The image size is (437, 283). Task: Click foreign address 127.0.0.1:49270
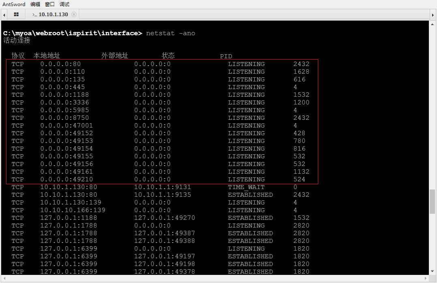[165, 218]
